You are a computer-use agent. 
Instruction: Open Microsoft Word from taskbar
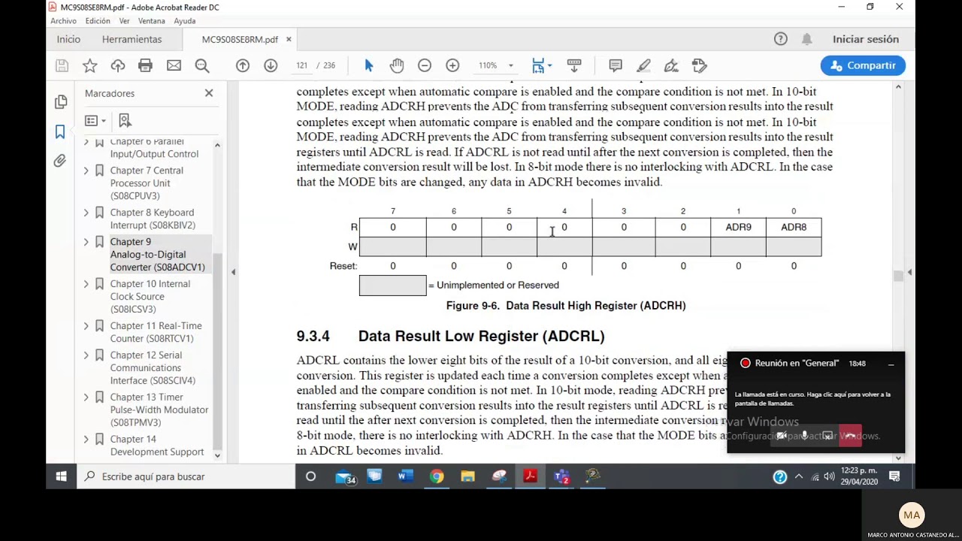pos(406,476)
